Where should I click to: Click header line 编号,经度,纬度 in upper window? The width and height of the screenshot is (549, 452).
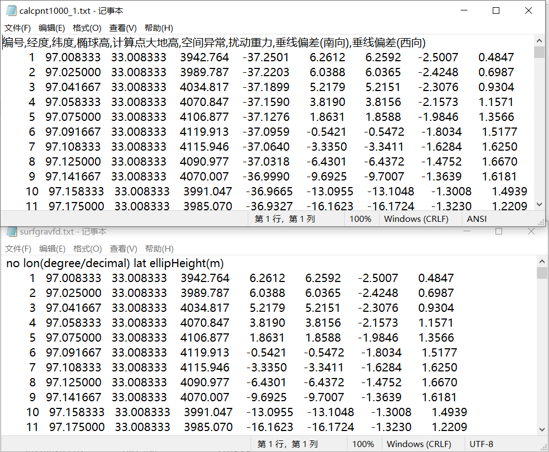(214, 42)
